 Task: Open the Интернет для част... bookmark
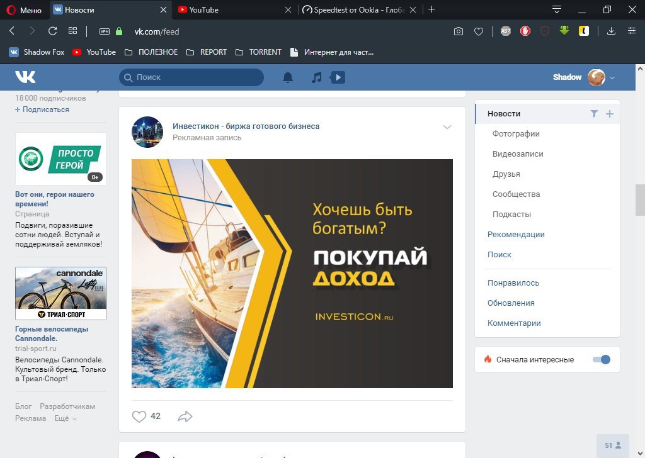(332, 52)
